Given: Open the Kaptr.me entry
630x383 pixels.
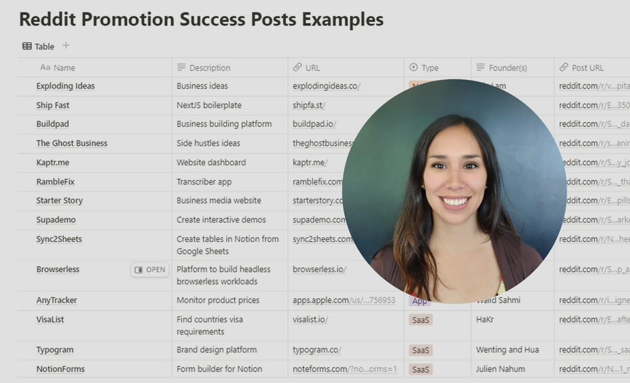Looking at the screenshot, I should coord(53,163).
